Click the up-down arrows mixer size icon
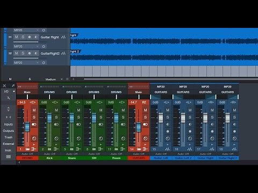 click(x=8, y=109)
